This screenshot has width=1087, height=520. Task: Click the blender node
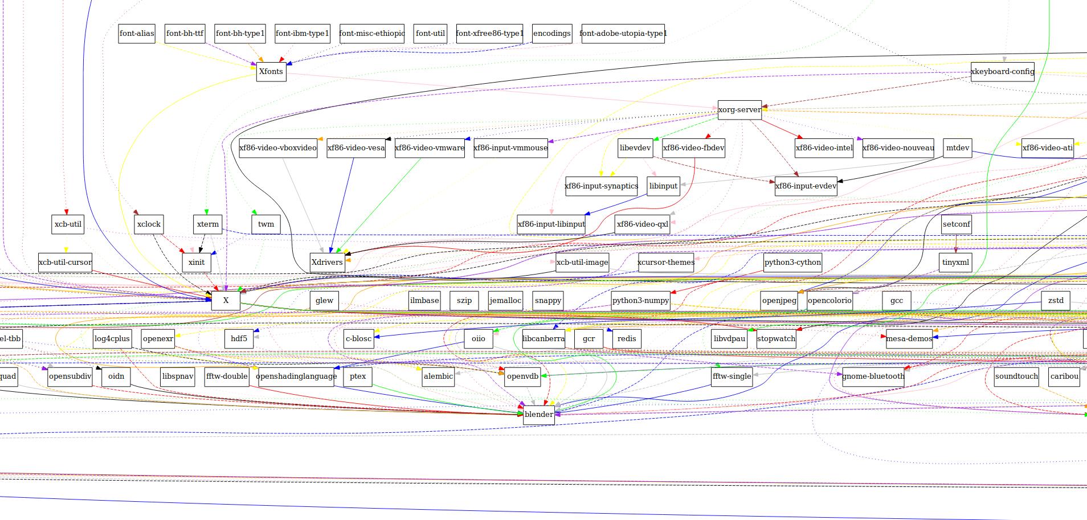click(538, 415)
